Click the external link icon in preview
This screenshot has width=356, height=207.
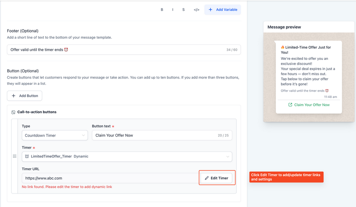pos(290,105)
